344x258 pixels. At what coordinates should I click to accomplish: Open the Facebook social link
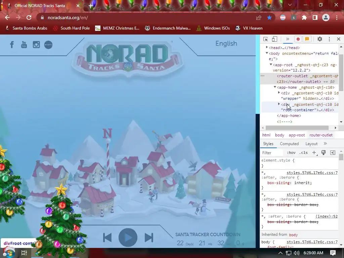(x=12, y=45)
